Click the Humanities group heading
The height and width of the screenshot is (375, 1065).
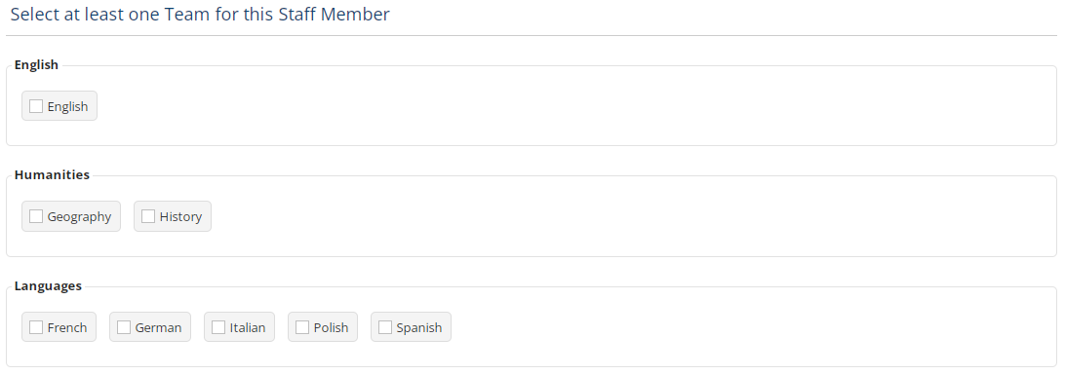pos(52,175)
